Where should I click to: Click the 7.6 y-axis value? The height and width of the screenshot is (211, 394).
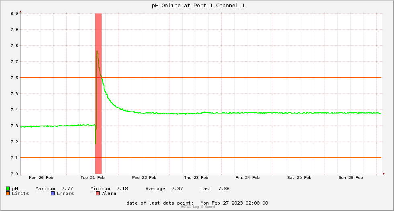coord(14,78)
